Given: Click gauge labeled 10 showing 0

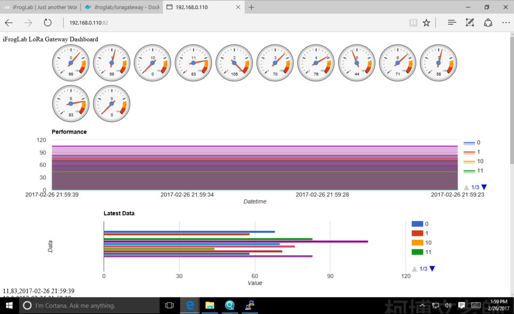Looking at the screenshot, I should pyautogui.click(x=152, y=63).
